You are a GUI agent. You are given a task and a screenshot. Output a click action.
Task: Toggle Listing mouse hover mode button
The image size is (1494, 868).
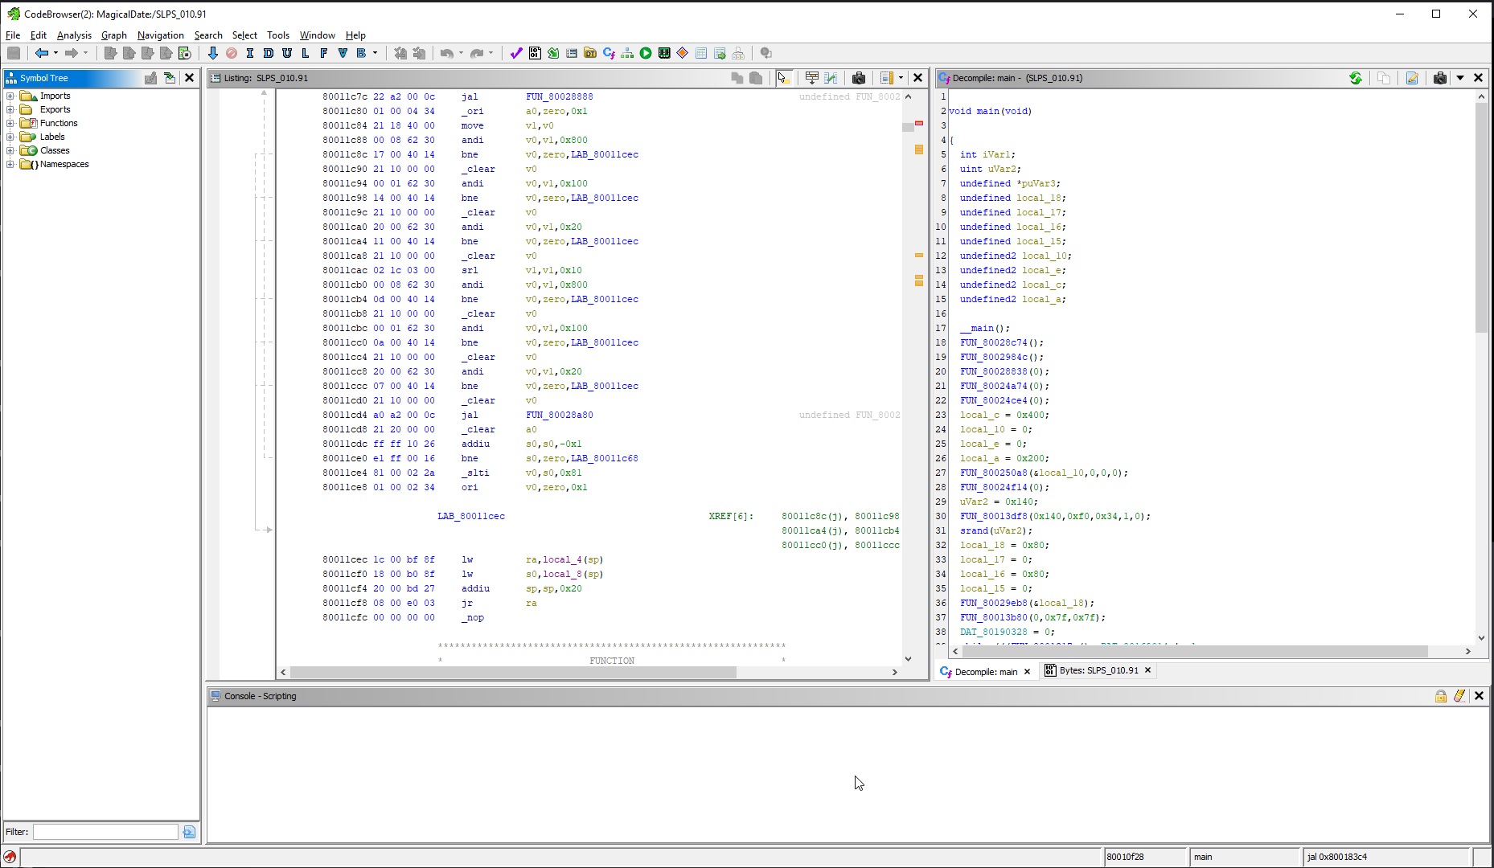(x=783, y=78)
